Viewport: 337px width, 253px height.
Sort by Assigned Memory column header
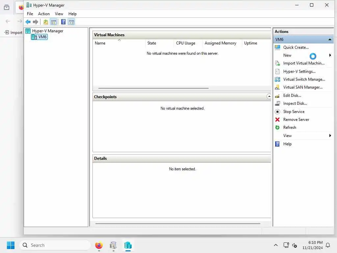[222, 43]
